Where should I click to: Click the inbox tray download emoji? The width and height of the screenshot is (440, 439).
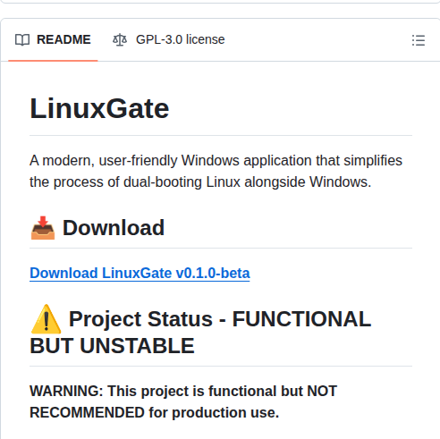tap(43, 228)
